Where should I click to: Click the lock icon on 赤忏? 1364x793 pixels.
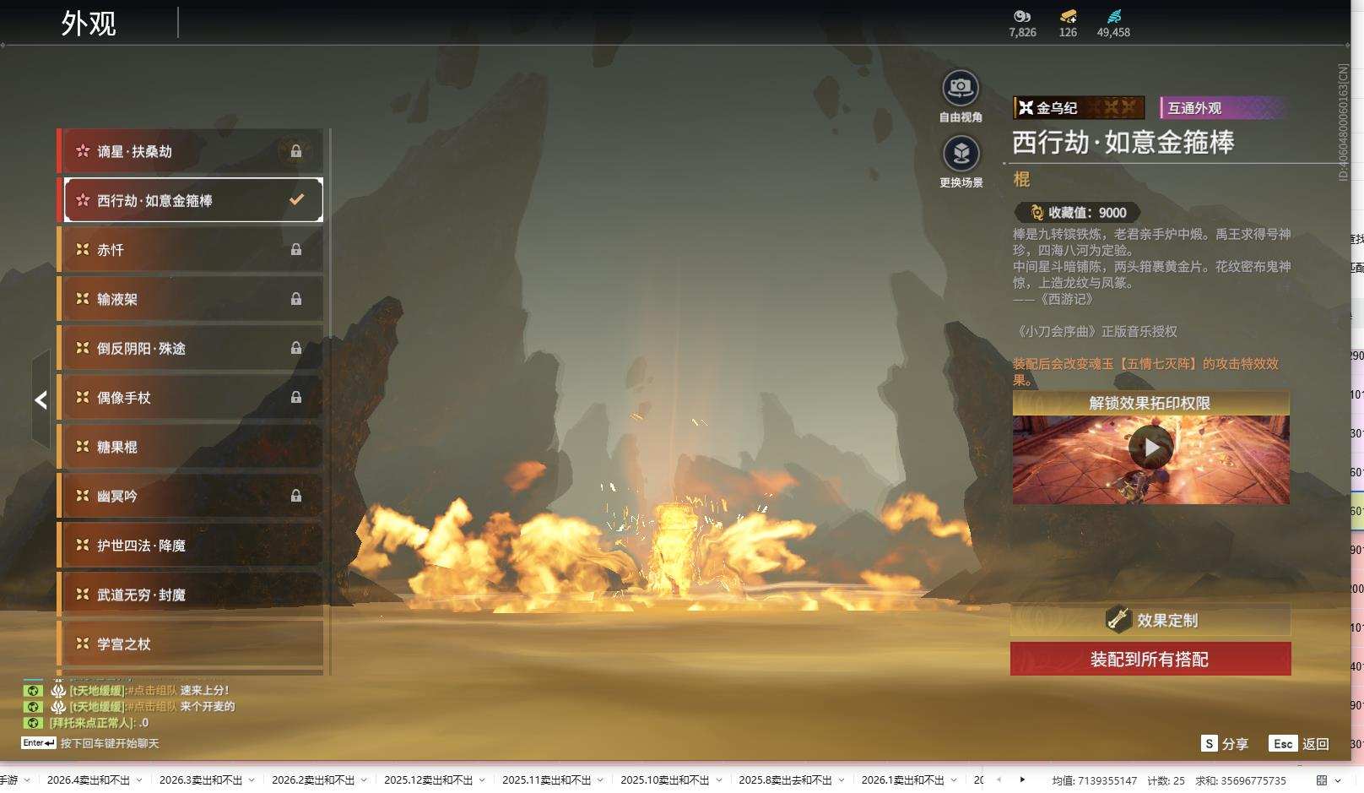click(296, 250)
